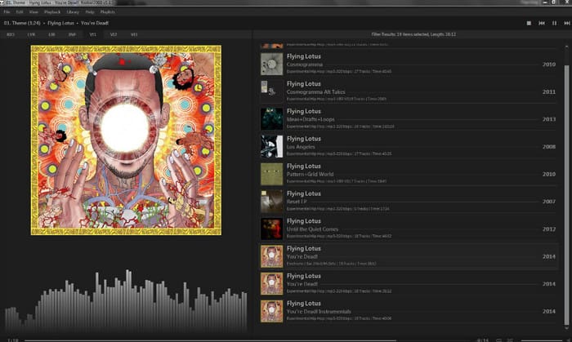This screenshot has width=572, height=342.
Task: Select the Cosmogramma album cover thumbnail
Action: pyautogui.click(x=271, y=64)
